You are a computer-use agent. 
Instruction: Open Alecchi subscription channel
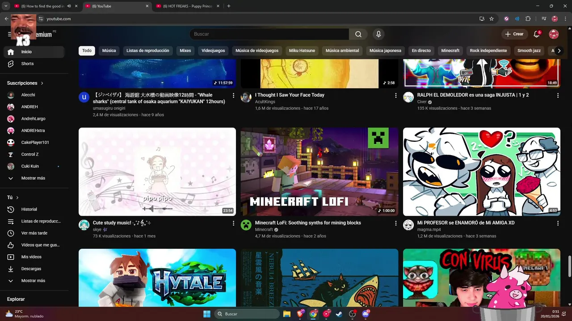click(x=35, y=95)
